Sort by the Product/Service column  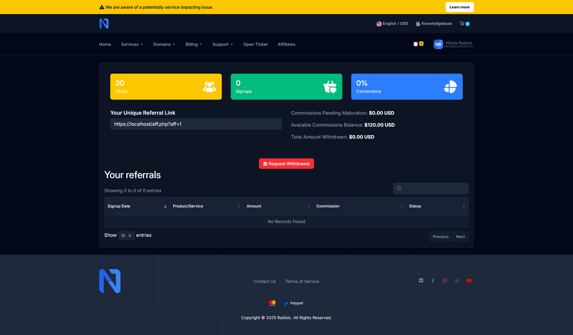(x=207, y=206)
